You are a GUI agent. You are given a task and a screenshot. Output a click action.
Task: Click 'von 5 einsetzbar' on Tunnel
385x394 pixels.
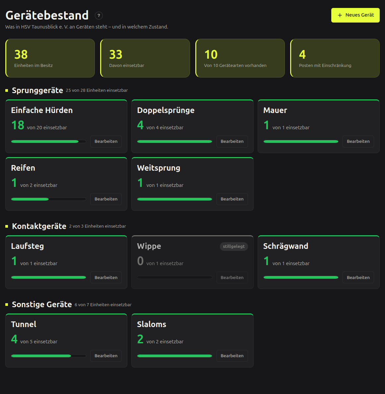point(39,342)
